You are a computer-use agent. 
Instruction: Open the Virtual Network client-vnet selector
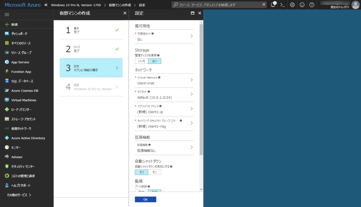164,81
